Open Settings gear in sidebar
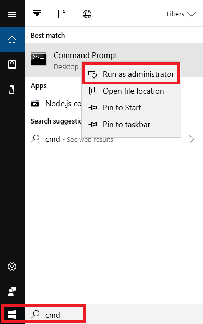The height and width of the screenshot is (324, 203). tap(12, 266)
